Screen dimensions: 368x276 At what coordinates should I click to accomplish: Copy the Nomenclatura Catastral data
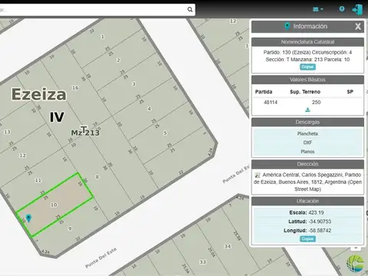point(307,67)
